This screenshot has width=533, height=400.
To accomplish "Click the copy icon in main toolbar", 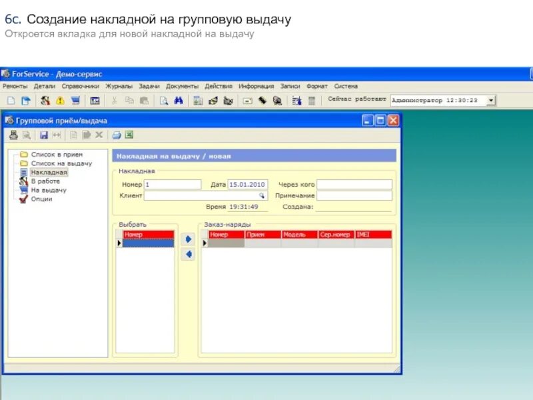I will (x=129, y=101).
